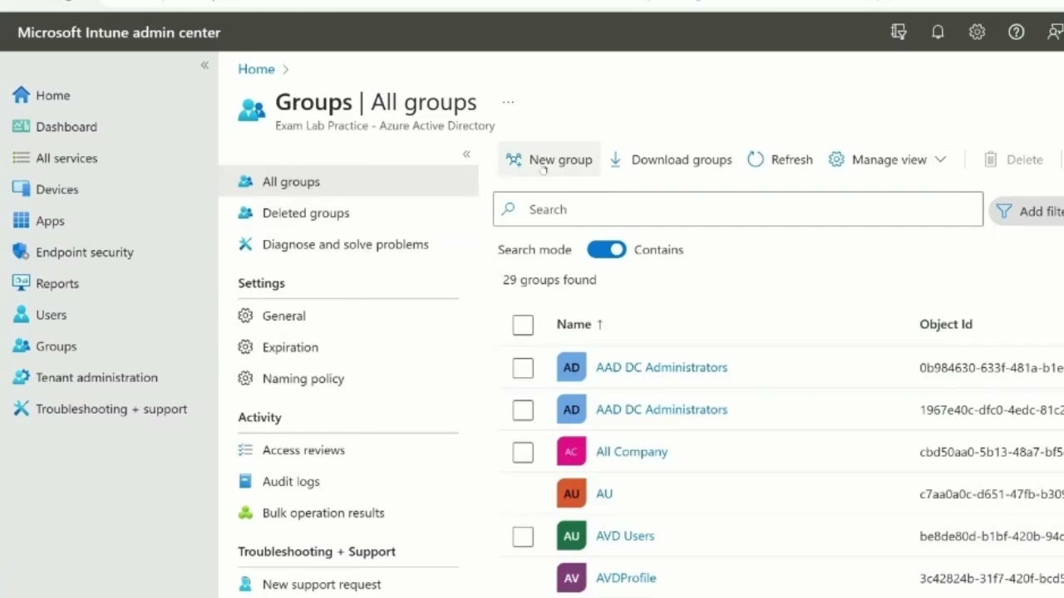Open the Reports icon in sidebar
The height and width of the screenshot is (598, 1064).
click(x=21, y=283)
